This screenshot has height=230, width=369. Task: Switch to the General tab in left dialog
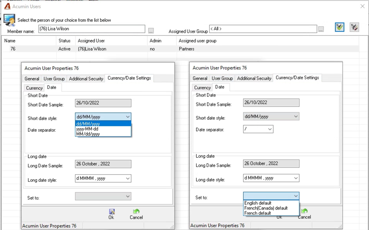pyautogui.click(x=32, y=79)
